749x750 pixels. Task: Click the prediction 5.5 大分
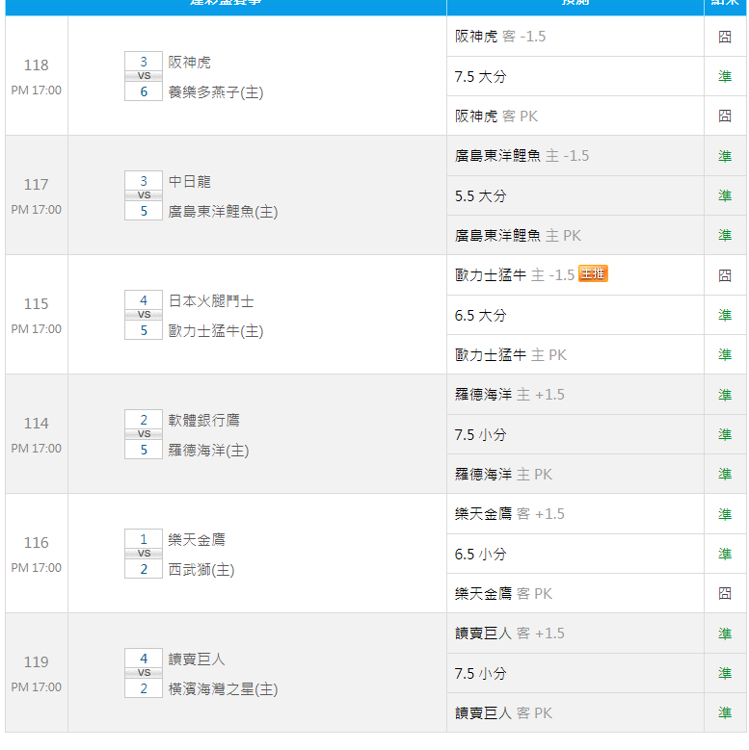coord(480,195)
